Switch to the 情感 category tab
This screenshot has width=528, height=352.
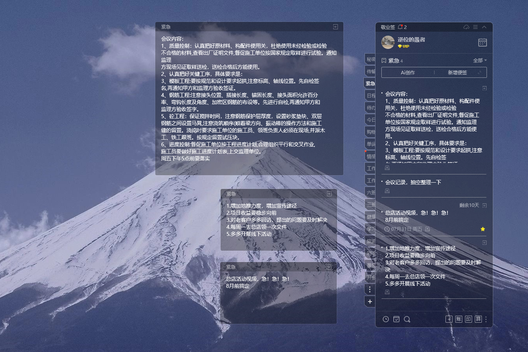click(x=370, y=156)
